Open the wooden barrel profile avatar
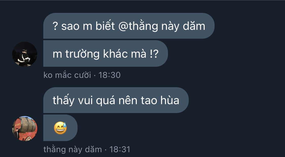285x157 pixels. point(25,128)
